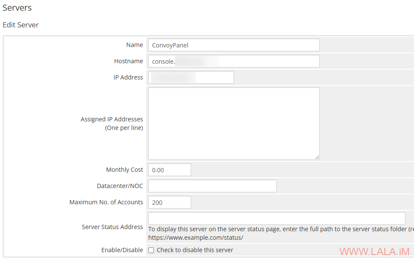
Task: Click the Monthly Cost label text
Action: pyautogui.click(x=124, y=170)
